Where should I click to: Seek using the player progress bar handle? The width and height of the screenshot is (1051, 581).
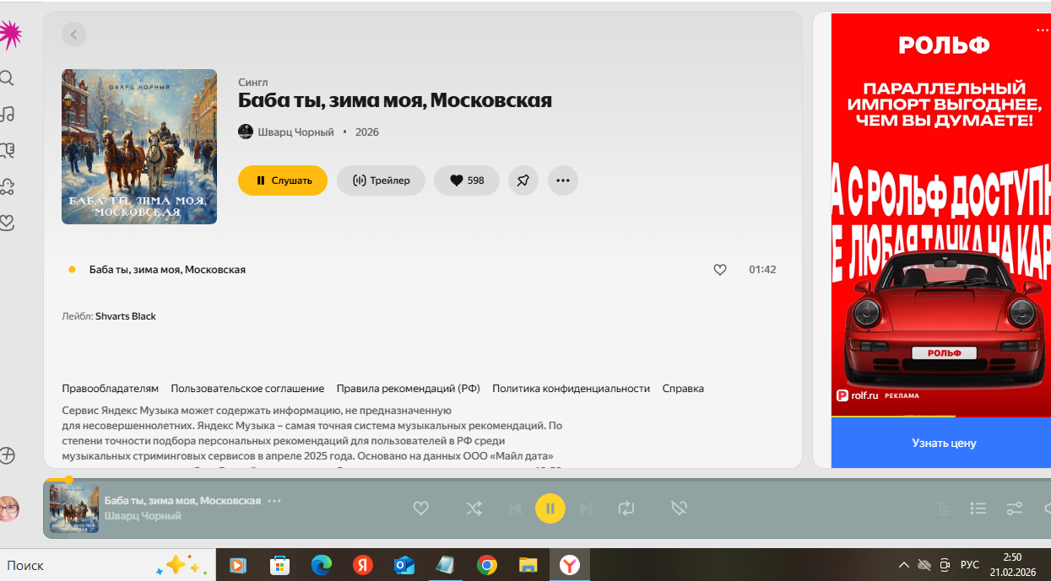[x=68, y=480]
